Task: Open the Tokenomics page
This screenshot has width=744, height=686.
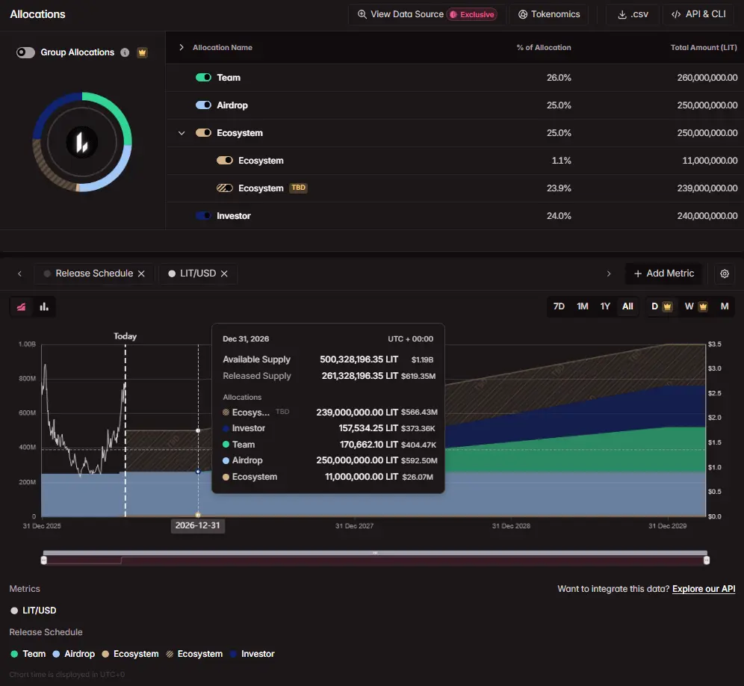Action: pyautogui.click(x=548, y=14)
